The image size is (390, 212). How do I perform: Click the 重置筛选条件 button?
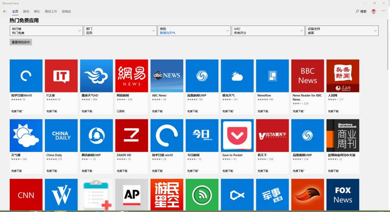click(21, 42)
